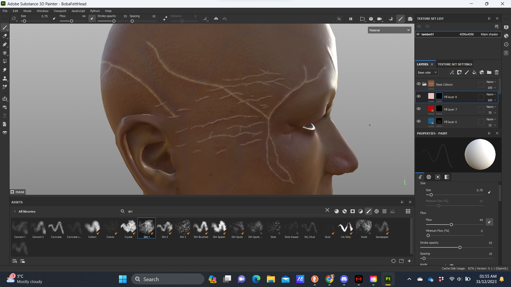Adjust the Stroke opacity slider in Properties
Viewport: 511px width, 287px height.
coord(456,247)
